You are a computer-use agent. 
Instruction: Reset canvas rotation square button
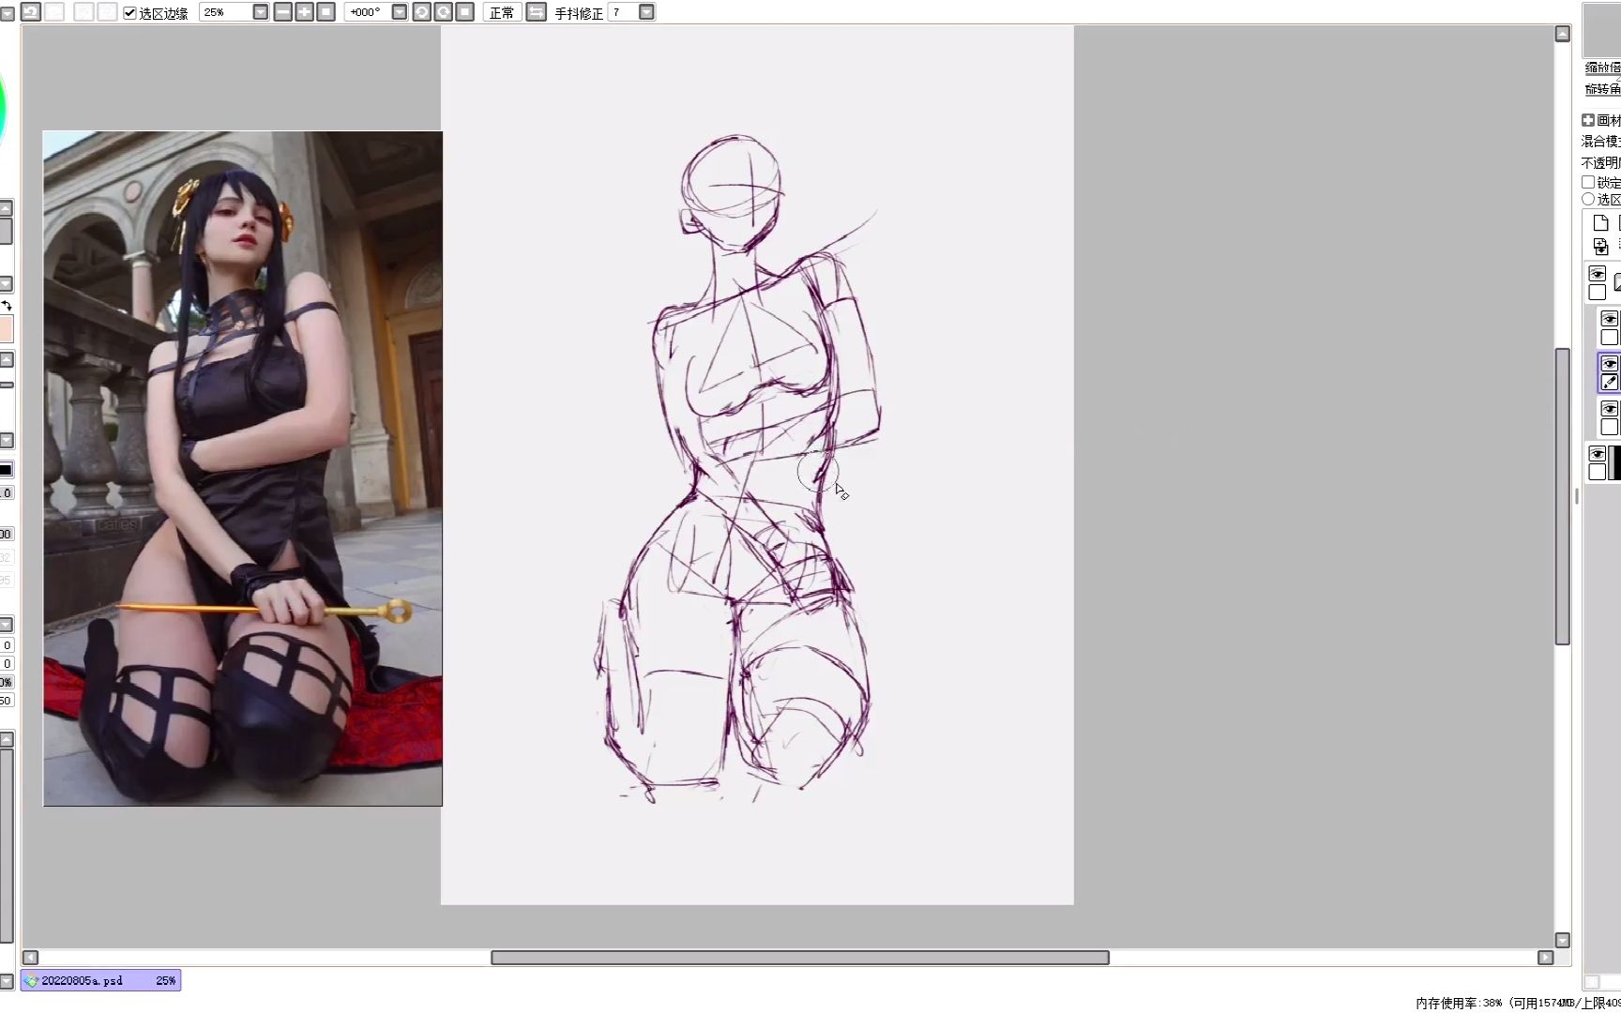click(x=464, y=12)
